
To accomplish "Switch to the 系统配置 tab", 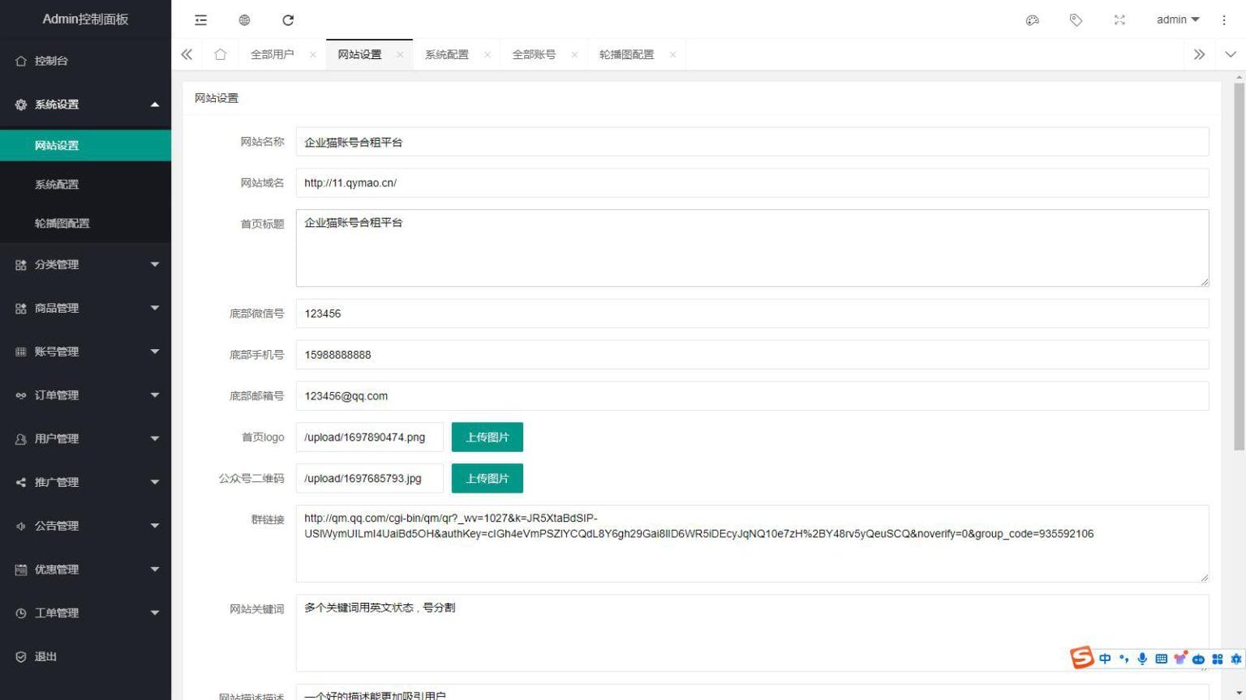I will pyautogui.click(x=446, y=53).
